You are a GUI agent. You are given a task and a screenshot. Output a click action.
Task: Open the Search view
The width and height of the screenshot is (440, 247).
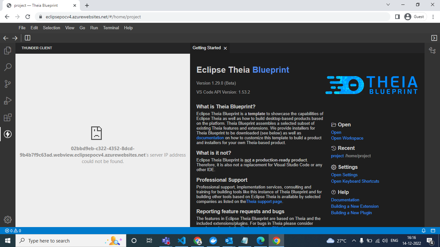[x=8, y=67]
